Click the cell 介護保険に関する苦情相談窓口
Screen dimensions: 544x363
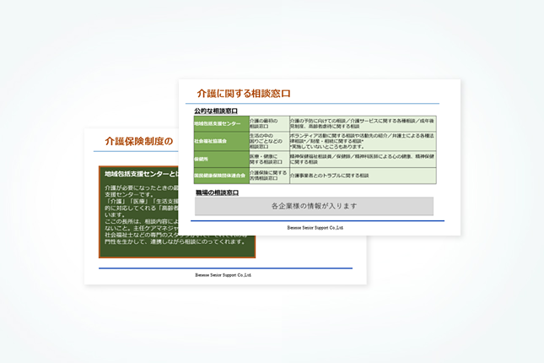point(269,176)
